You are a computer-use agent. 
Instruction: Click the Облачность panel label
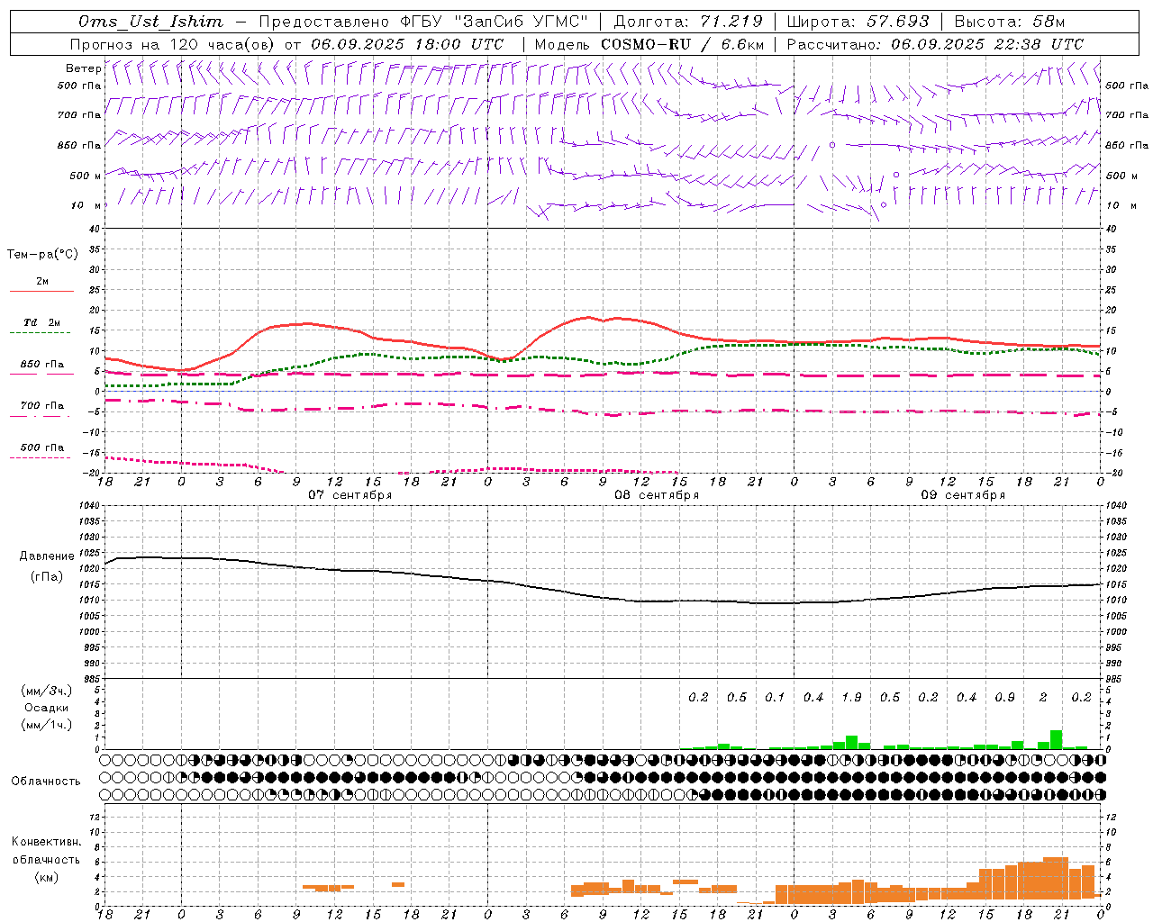46,781
